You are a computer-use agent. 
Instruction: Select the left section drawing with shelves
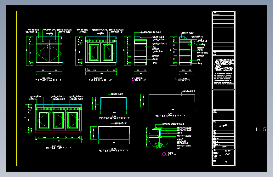[x=140, y=51]
